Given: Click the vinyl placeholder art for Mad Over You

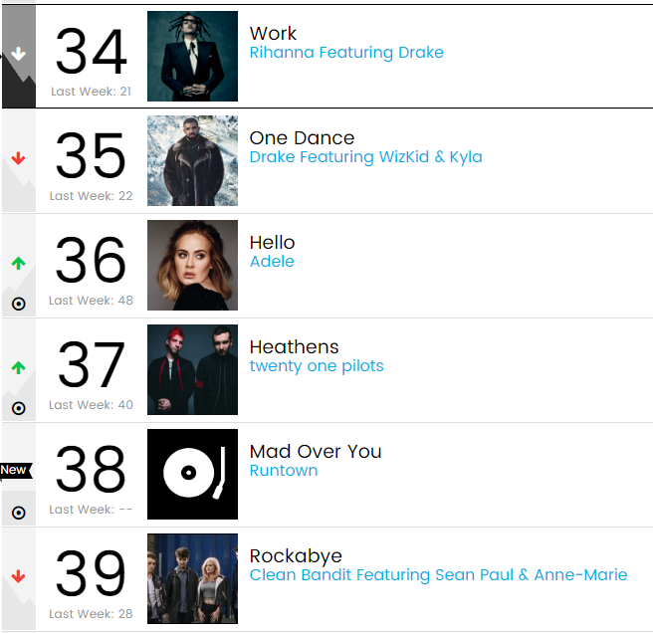Looking at the screenshot, I should [x=192, y=474].
